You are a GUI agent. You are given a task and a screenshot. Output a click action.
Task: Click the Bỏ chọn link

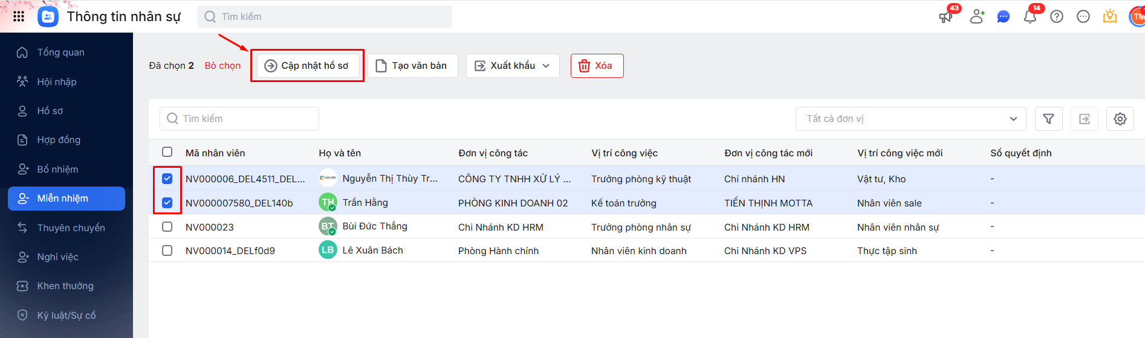click(x=222, y=66)
